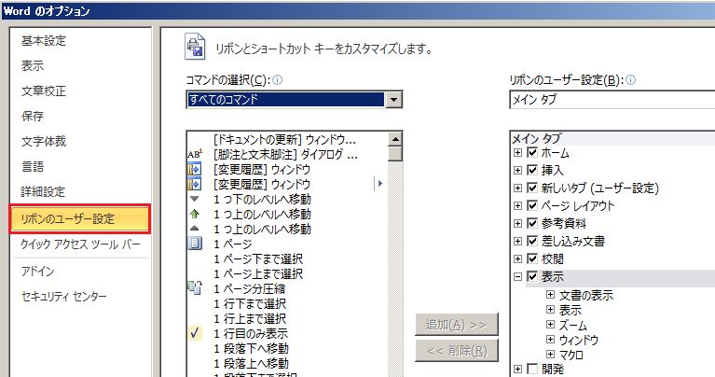Image resolution: width=715 pixels, height=377 pixels.
Task: Open the メイン タブ dropdown
Action: pos(612,100)
